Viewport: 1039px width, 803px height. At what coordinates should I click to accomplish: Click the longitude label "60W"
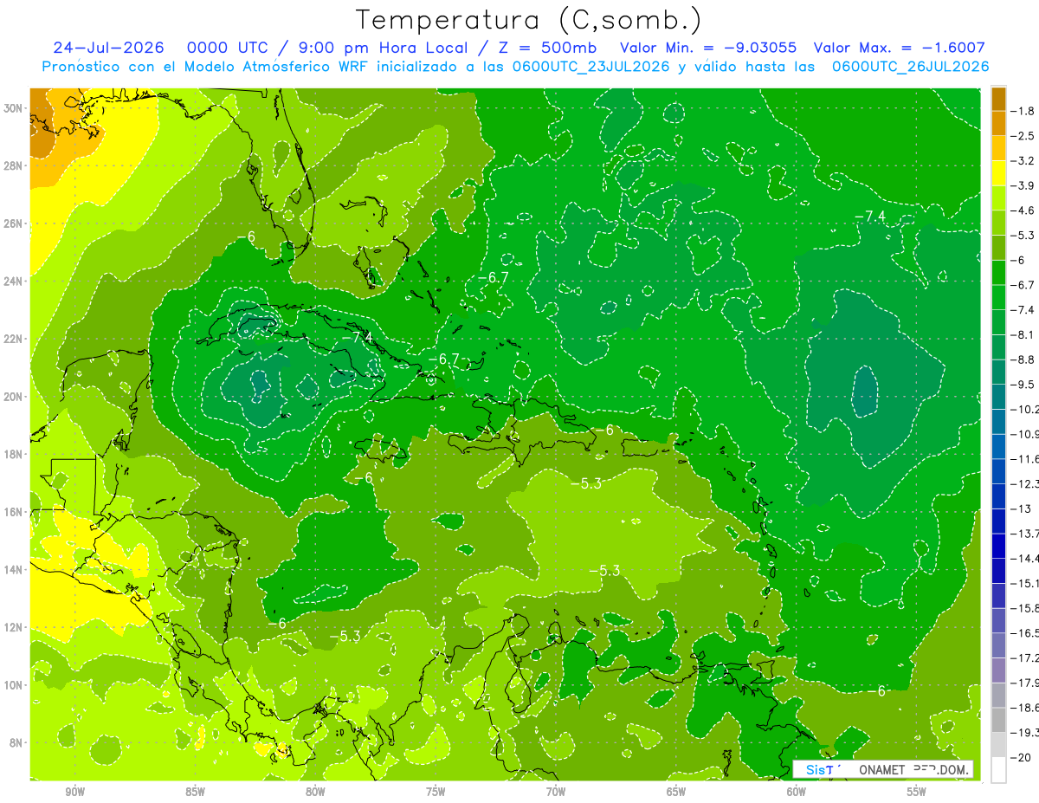coord(797,792)
